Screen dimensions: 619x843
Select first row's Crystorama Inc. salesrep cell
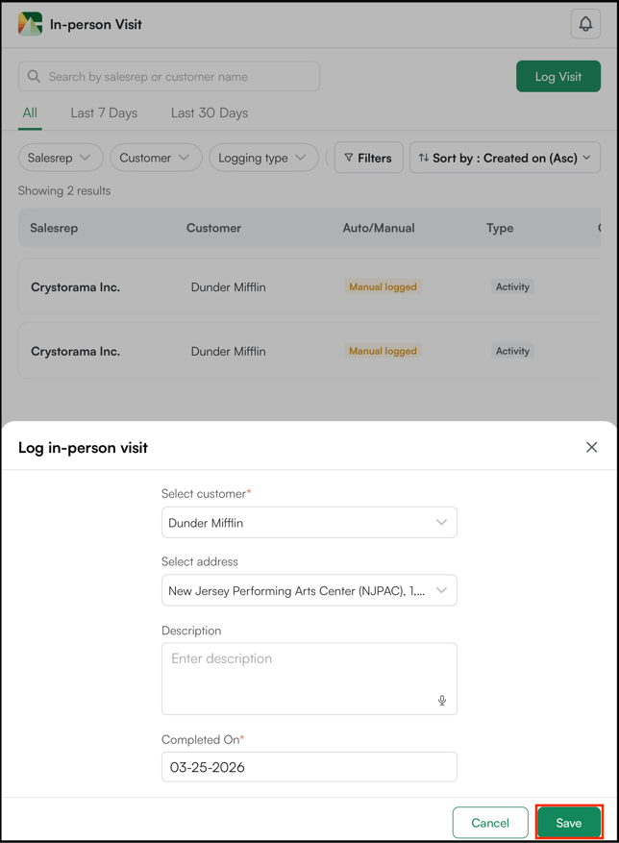tap(75, 287)
